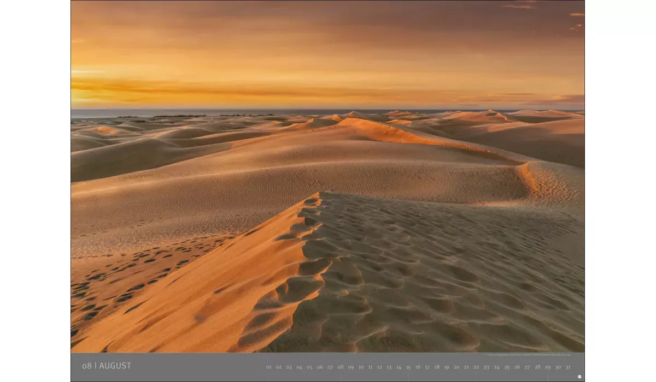Click the orange sunset sky in photo
Viewport: 656px width, 382px height.
click(x=328, y=55)
